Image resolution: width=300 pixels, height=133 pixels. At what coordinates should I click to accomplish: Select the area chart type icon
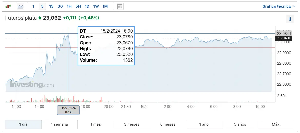(x=20, y=6)
